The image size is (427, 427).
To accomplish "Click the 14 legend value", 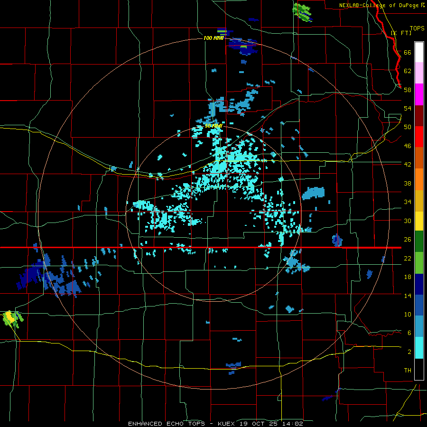I will [408, 296].
